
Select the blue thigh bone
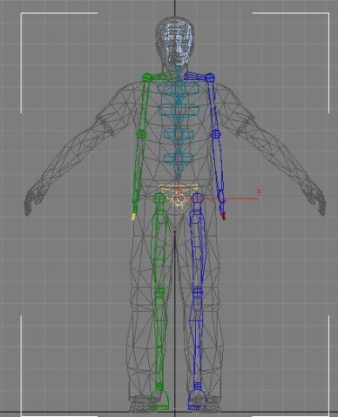tap(197, 246)
